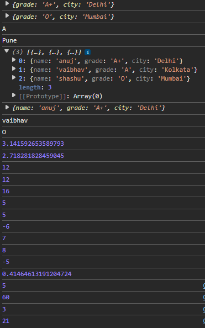This screenshot has height=328, width=205.
Task: Select the 2.718281828459045 value
Action: 33,156
